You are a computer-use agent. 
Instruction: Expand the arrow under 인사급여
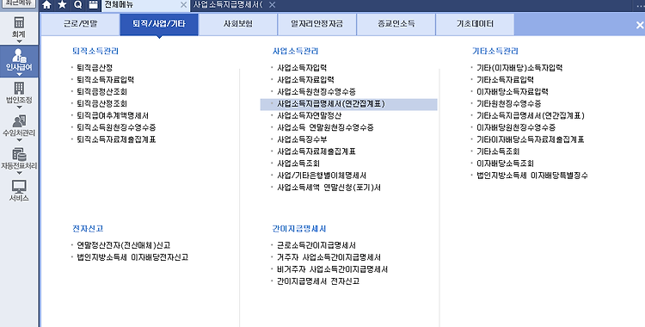[19, 75]
